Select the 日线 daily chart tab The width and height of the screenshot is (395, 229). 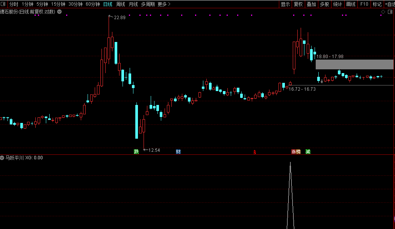(108, 4)
